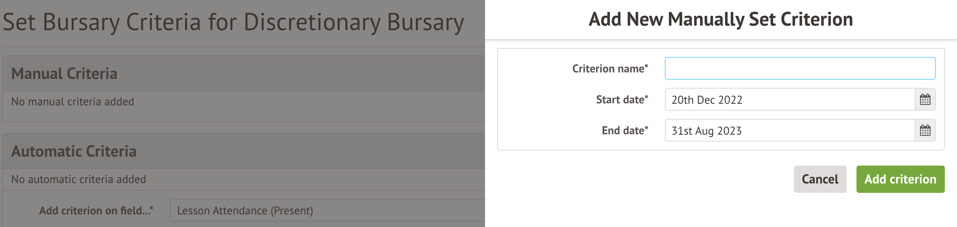
Task: Click the 'No manual criteria added' message
Action: coord(72,102)
